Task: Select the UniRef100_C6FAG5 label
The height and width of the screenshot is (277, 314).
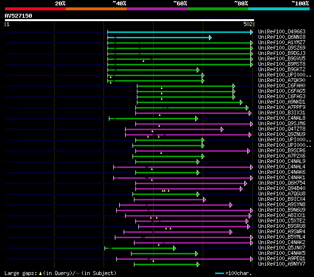Action: pyautogui.click(x=282, y=91)
